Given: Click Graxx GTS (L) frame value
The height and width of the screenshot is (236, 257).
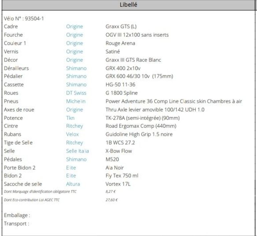Looking at the screenshot, I should tap(121, 26).
